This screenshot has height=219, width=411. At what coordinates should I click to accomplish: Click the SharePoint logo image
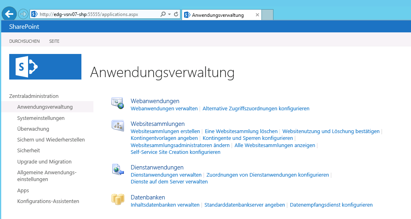tap(45, 67)
